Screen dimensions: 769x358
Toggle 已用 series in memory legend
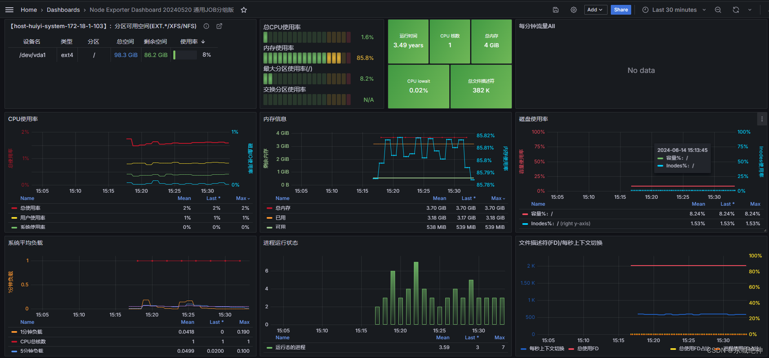pos(281,218)
